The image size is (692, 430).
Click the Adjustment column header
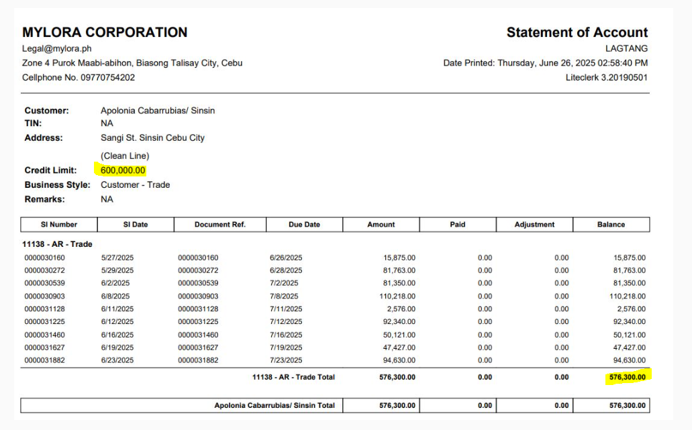pos(534,225)
